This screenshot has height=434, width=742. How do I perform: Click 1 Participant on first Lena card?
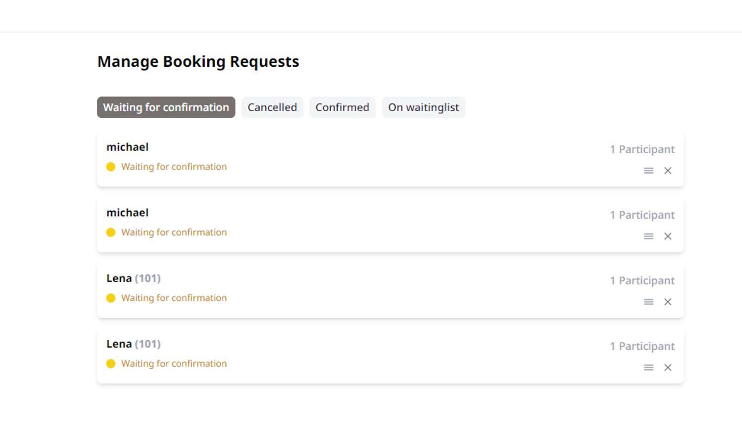[x=642, y=281]
